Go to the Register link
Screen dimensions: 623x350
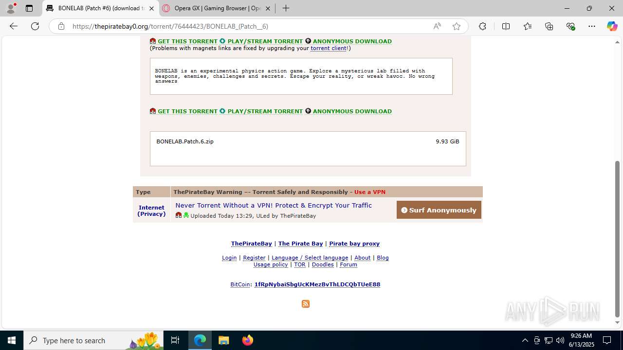click(254, 258)
